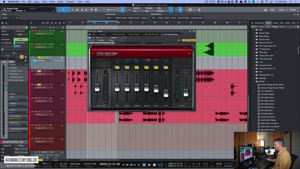300x169 pixels.
Task: Click the Record button in transport
Action: pyautogui.click(x=154, y=165)
